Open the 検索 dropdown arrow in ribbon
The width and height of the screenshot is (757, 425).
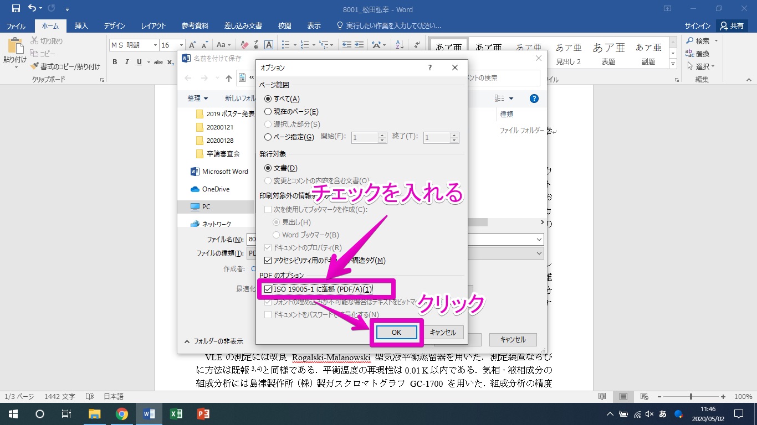(x=716, y=41)
